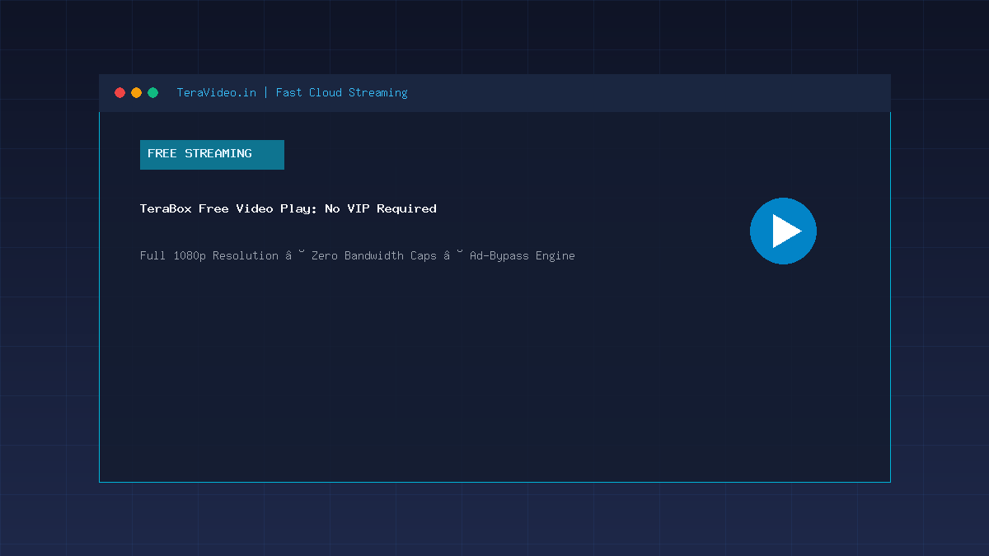Click the red close window dot
The height and width of the screenshot is (556, 989).
click(120, 93)
